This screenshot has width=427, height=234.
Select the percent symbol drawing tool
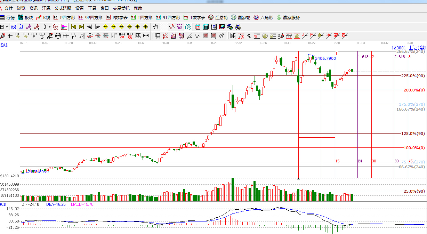[x=249, y=35]
